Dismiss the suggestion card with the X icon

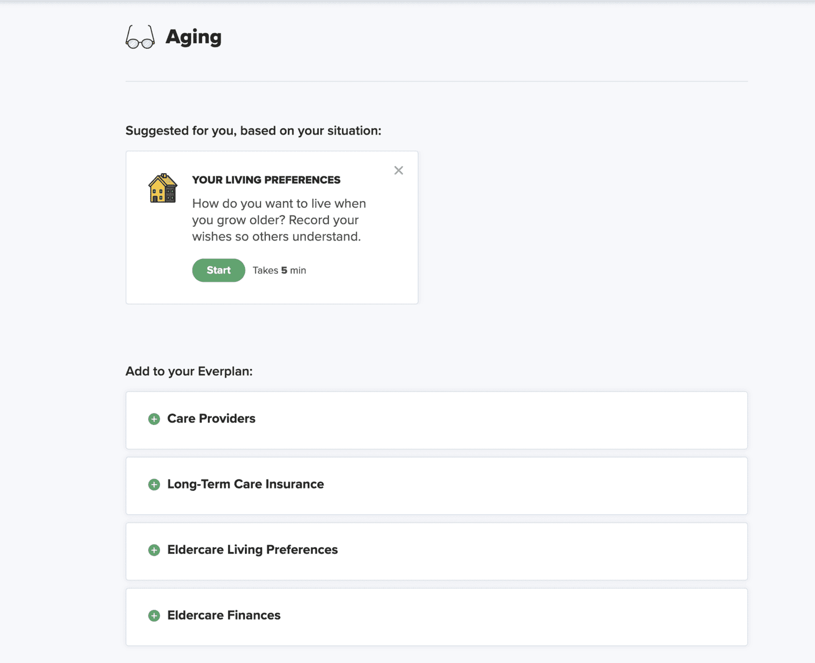click(399, 170)
